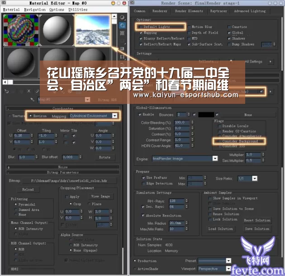Open the Utilities menu
Screen dimensions: 285x276
point(78,9)
